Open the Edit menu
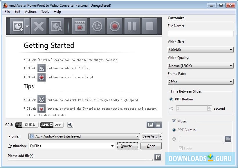Viewport: 238px width, 168px height. 17,12
